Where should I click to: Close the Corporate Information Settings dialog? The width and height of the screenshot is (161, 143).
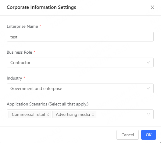coord(152,7)
